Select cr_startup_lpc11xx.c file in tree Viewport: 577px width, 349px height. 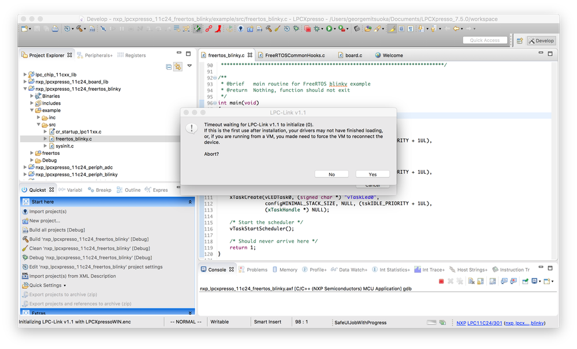79,132
